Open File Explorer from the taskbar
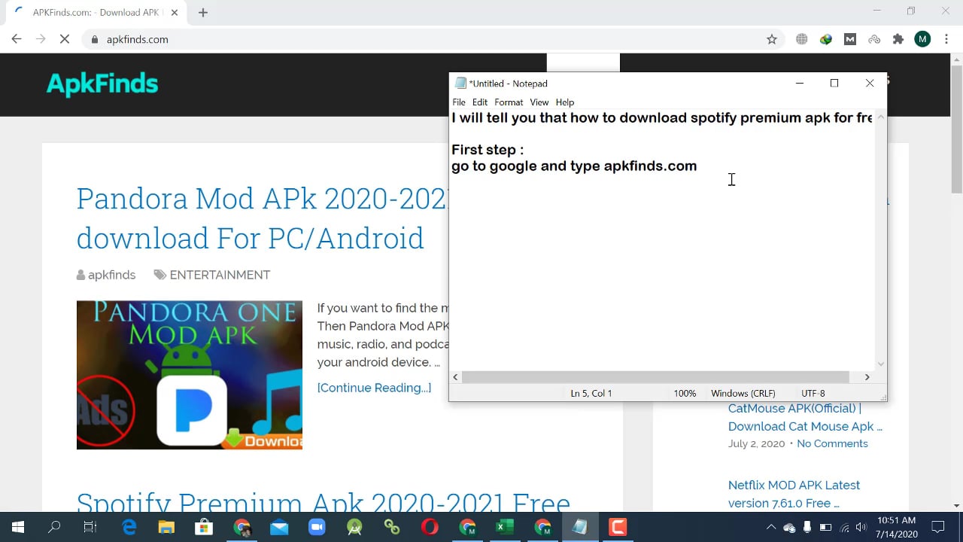Screen dimensions: 963x542 166,527
